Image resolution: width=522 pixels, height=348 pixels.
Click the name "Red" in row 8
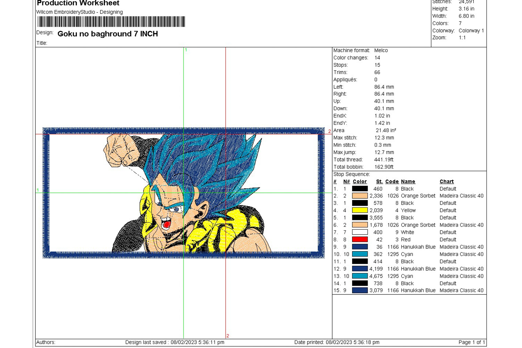(406, 240)
